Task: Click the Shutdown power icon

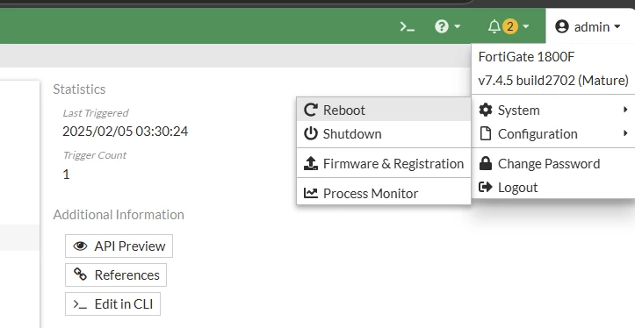Action: pos(311,133)
